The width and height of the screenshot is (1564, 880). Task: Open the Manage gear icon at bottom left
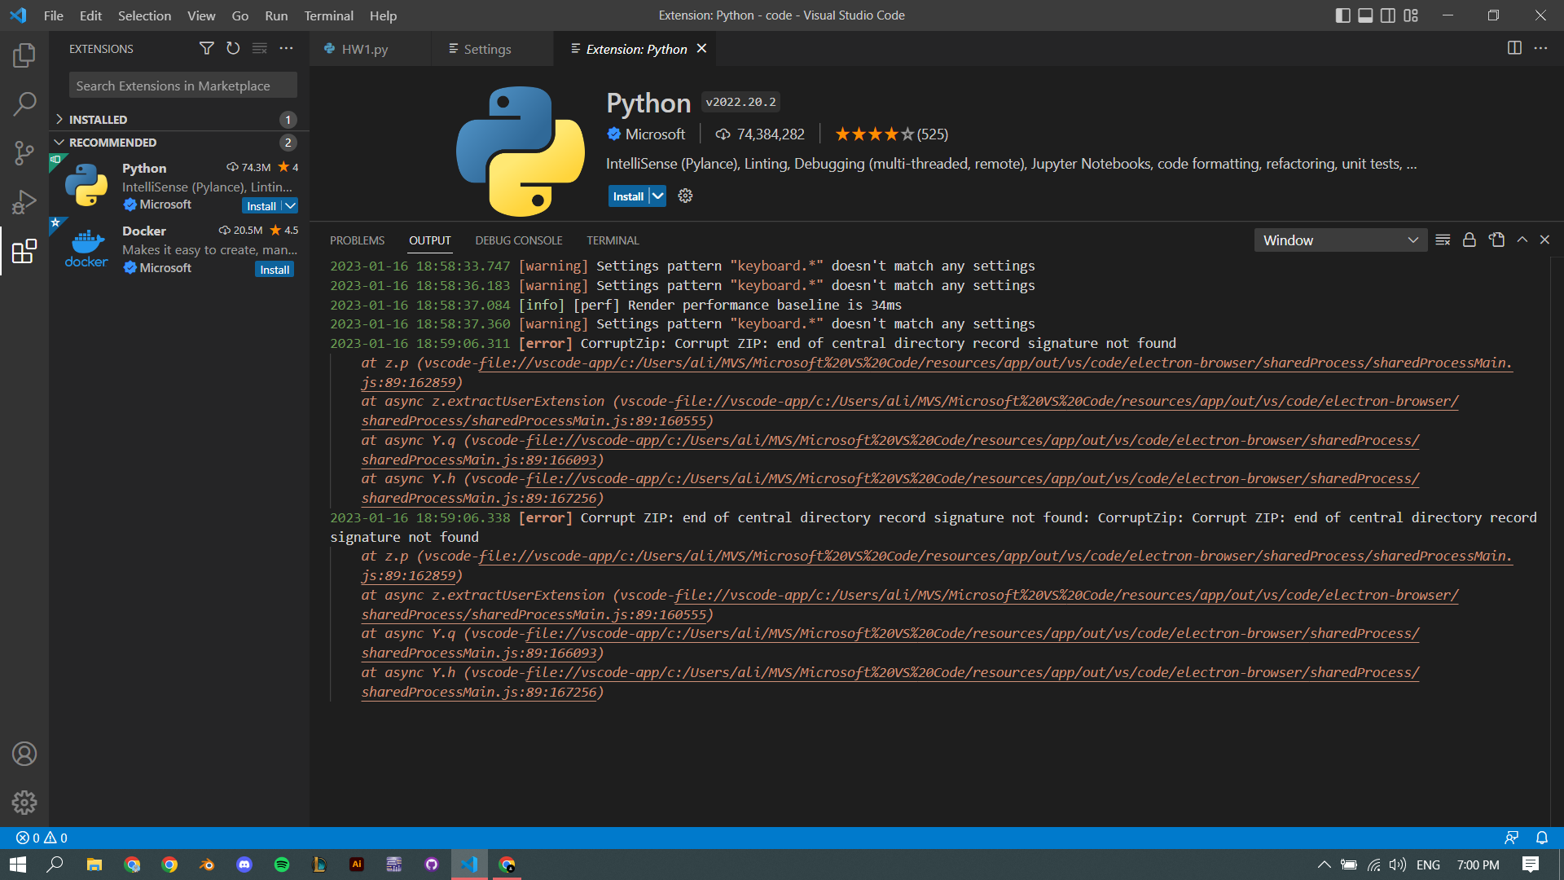pyautogui.click(x=24, y=803)
